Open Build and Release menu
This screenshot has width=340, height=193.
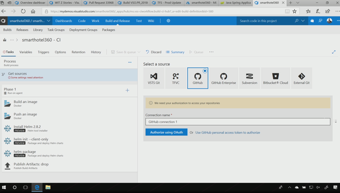coord(118,21)
